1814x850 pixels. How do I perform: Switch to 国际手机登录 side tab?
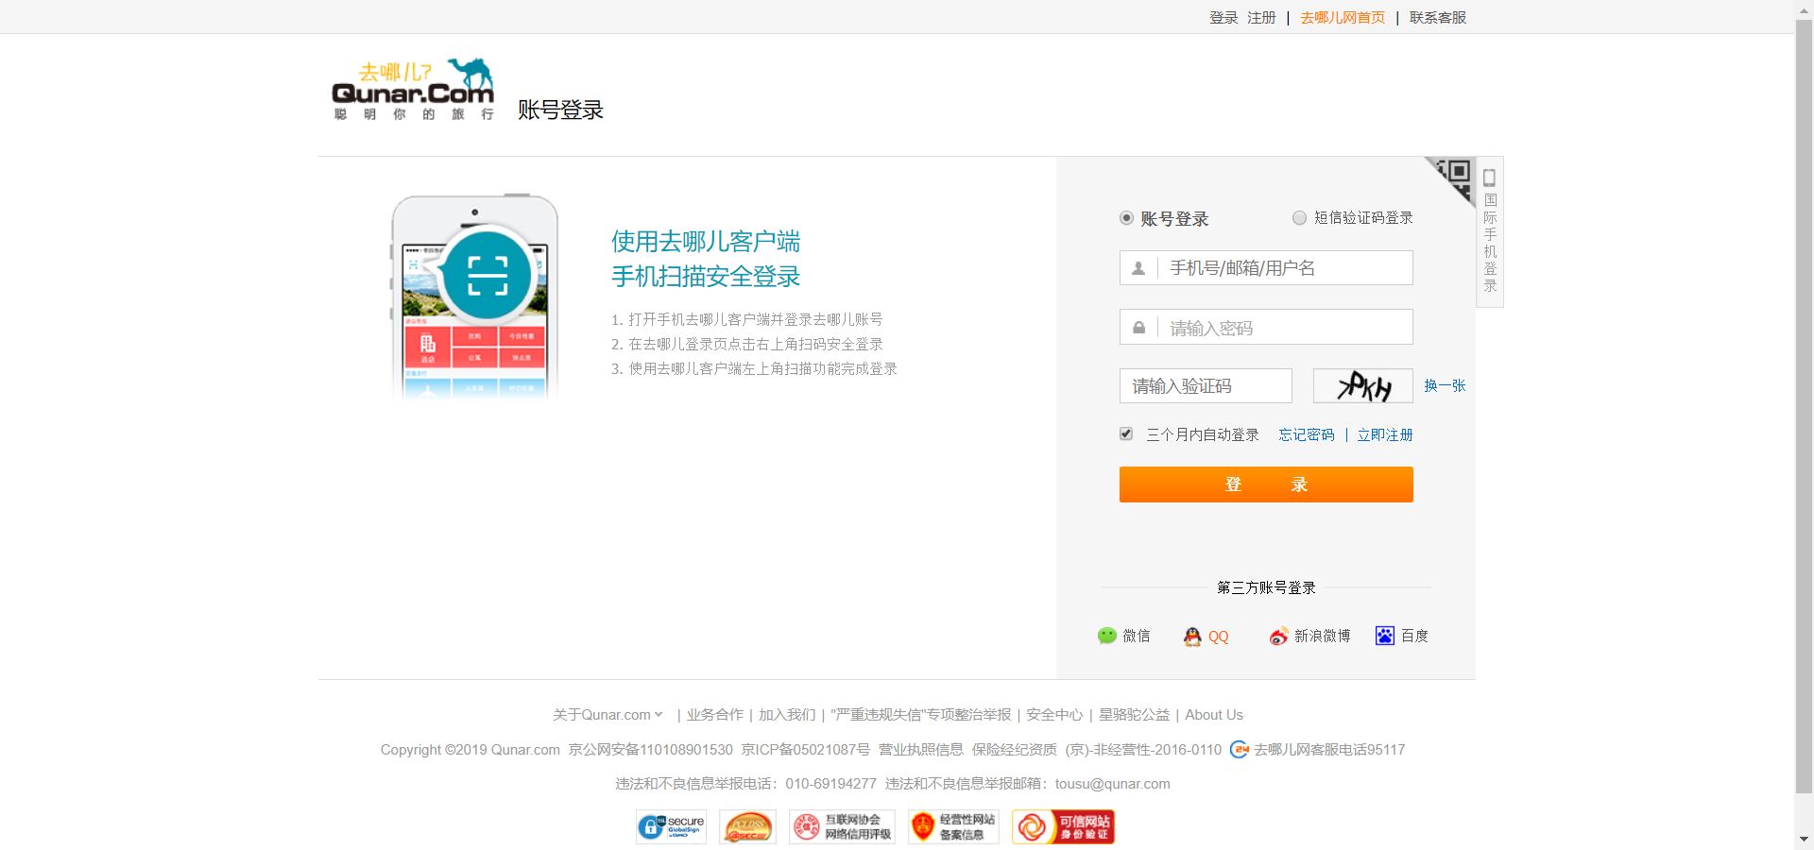[1490, 232]
